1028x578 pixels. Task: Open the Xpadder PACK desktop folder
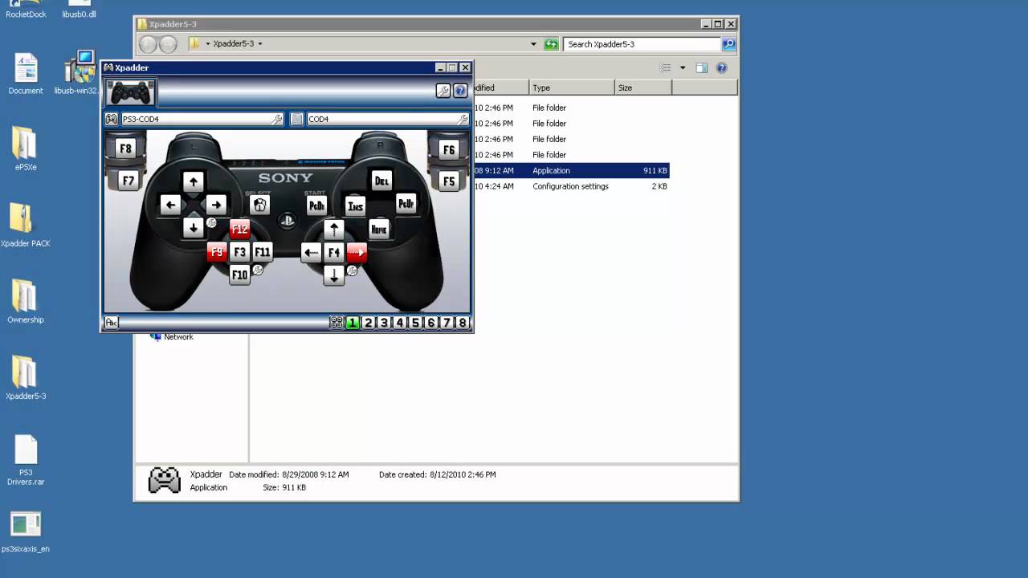26,225
